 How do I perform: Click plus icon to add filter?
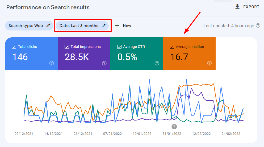(x=117, y=26)
